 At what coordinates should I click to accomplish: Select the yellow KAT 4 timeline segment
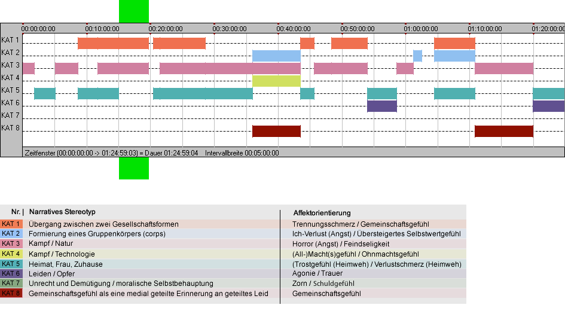pos(276,81)
